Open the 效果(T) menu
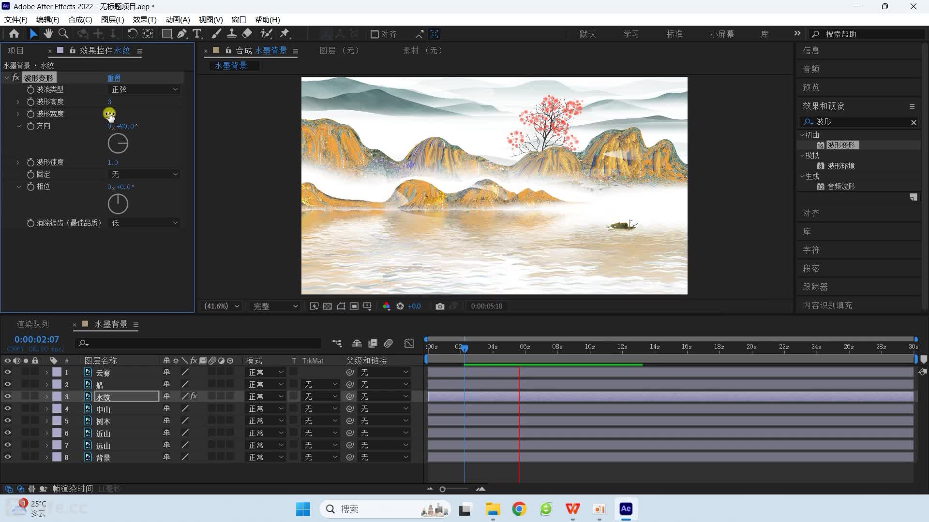 [x=145, y=20]
